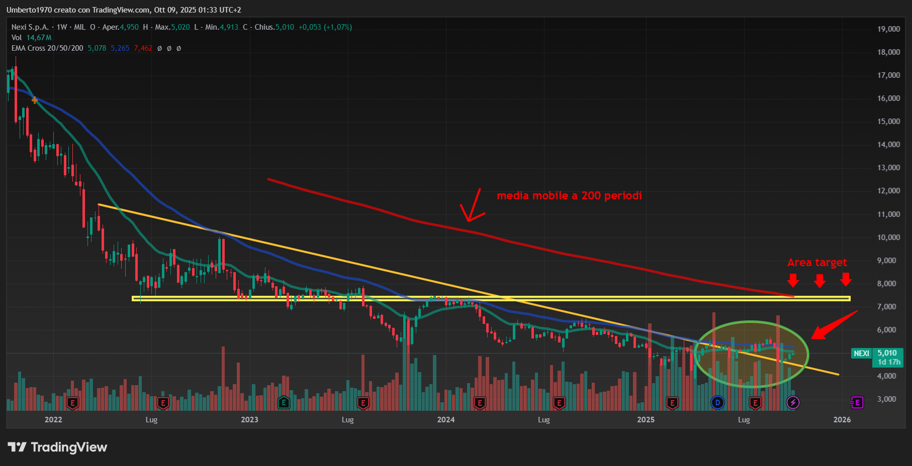
Task: Click the 4,000 price axis label
Action: tap(887, 376)
